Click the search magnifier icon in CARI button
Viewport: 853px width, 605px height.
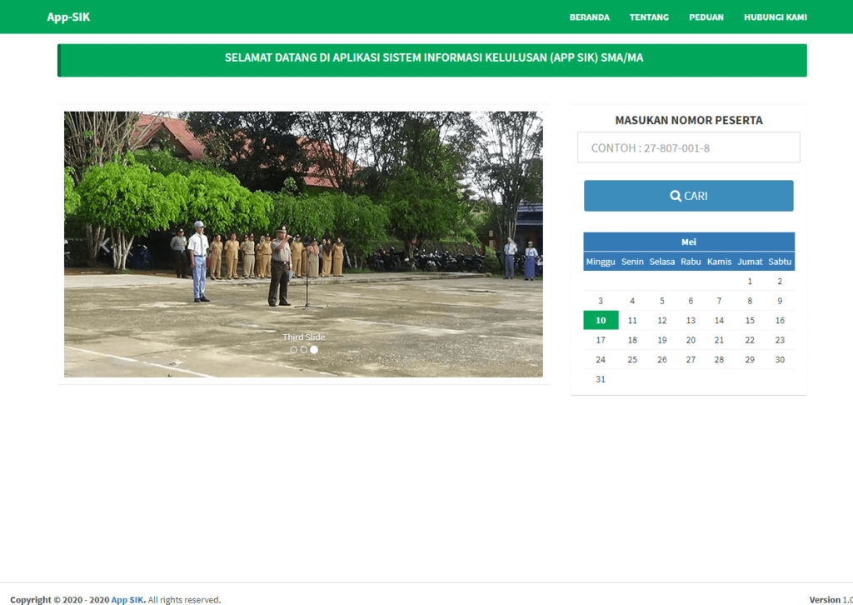tap(676, 197)
